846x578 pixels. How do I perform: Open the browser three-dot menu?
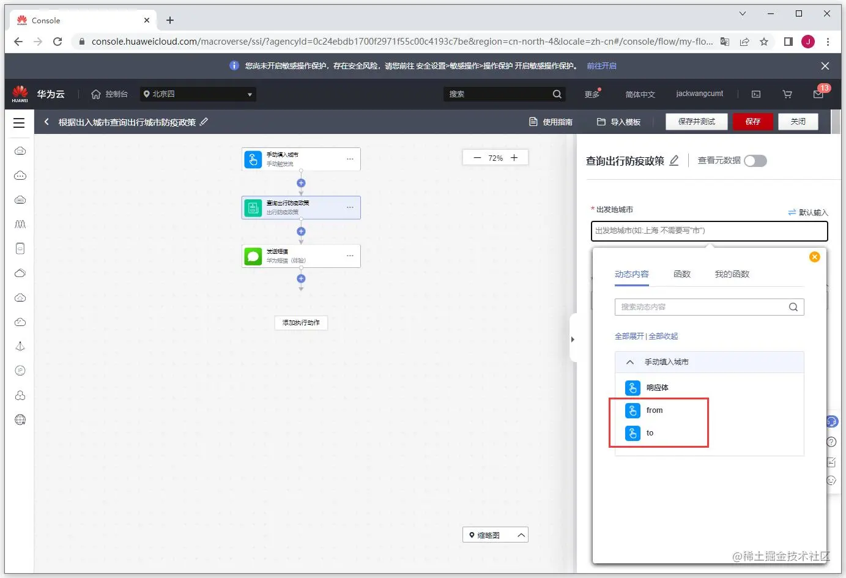828,42
